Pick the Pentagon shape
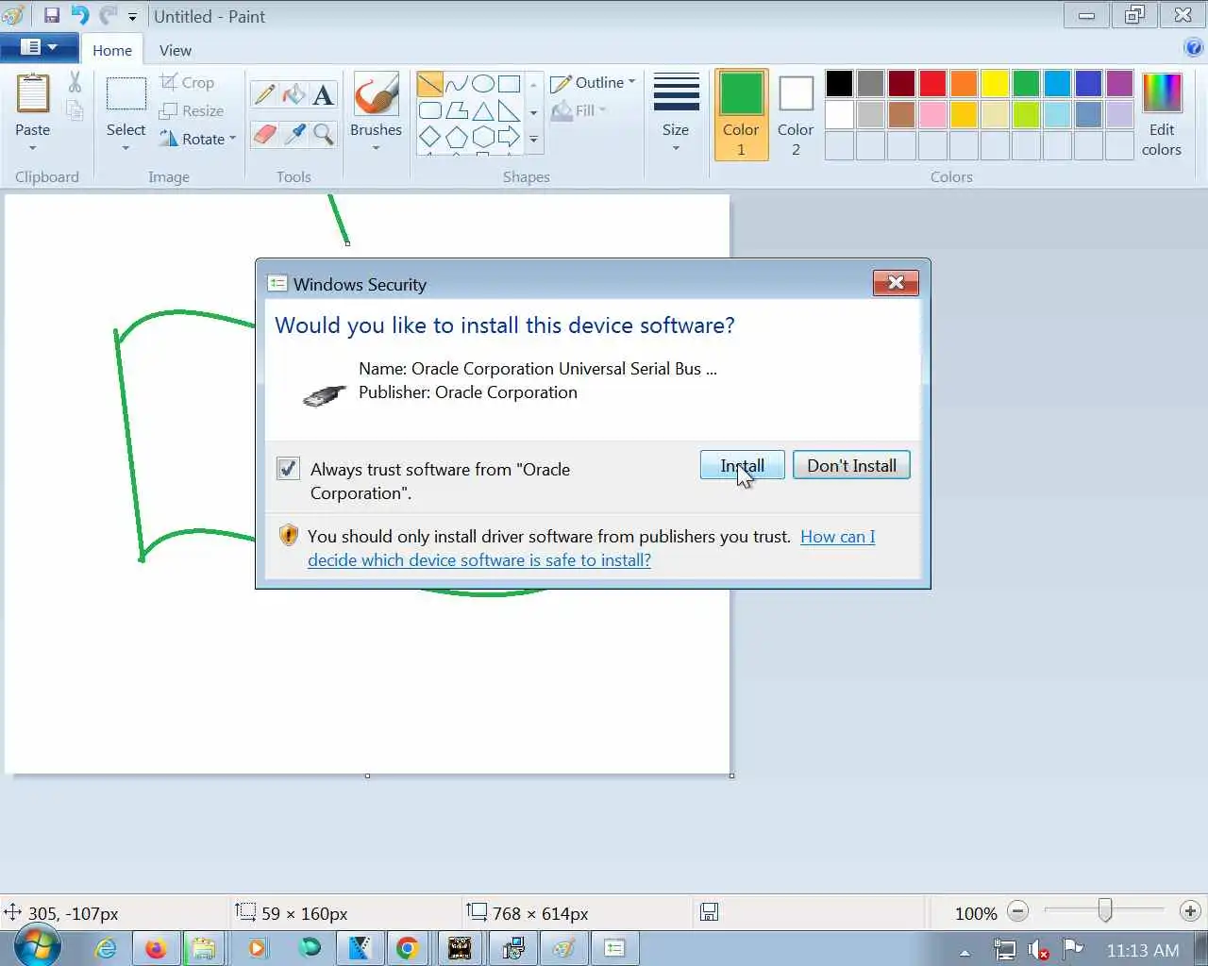 point(456,137)
